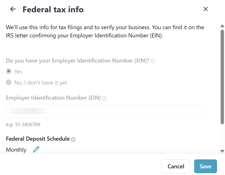Image resolution: width=225 pixels, height=175 pixels.
Task: Click the scrollbar down arrow
Action: pyautogui.click(x=222, y=151)
